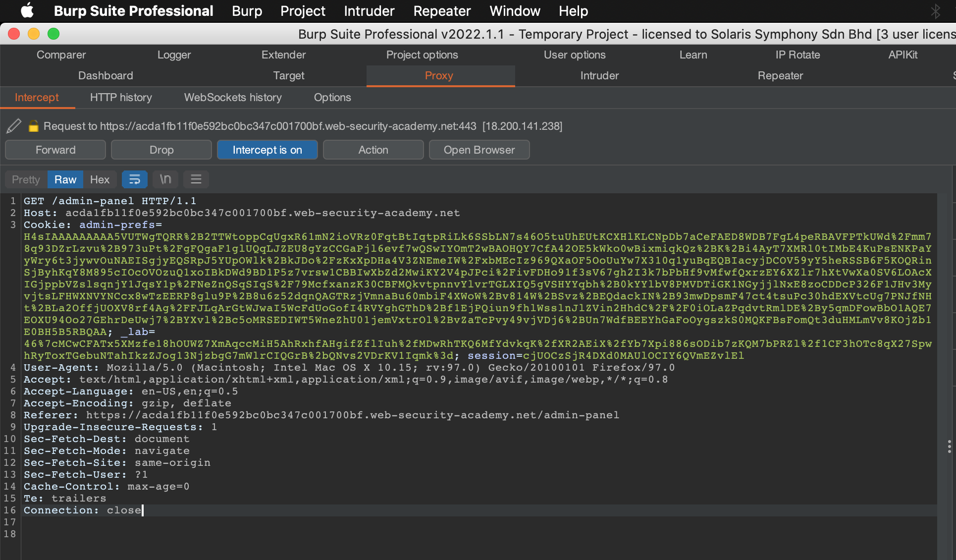Click the Upgrade-Insecure-Requests header line

[120, 427]
